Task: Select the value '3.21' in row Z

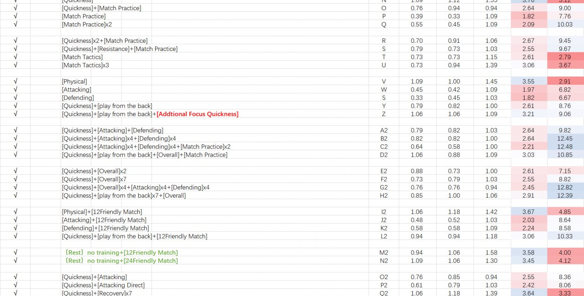Action: (528, 114)
